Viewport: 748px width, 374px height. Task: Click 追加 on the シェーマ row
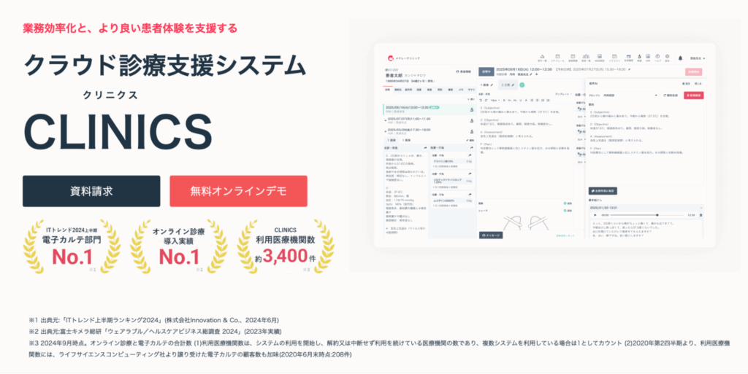click(x=568, y=210)
